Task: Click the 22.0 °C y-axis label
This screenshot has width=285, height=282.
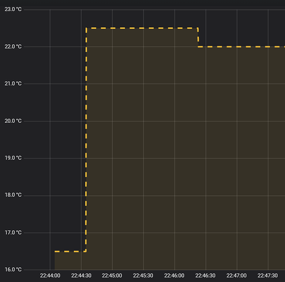Action: click(13, 46)
